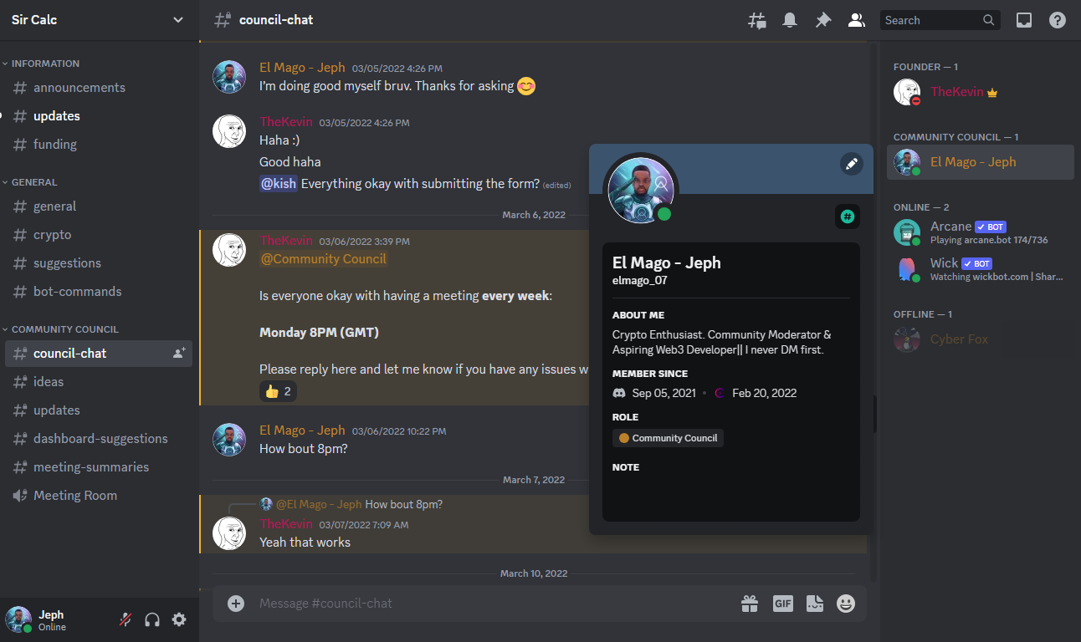Open the bot-commands channel

(99, 292)
